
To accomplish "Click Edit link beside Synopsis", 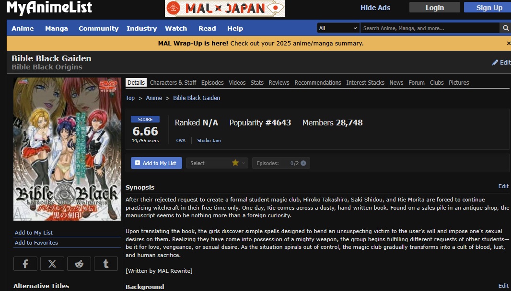I will click(503, 186).
